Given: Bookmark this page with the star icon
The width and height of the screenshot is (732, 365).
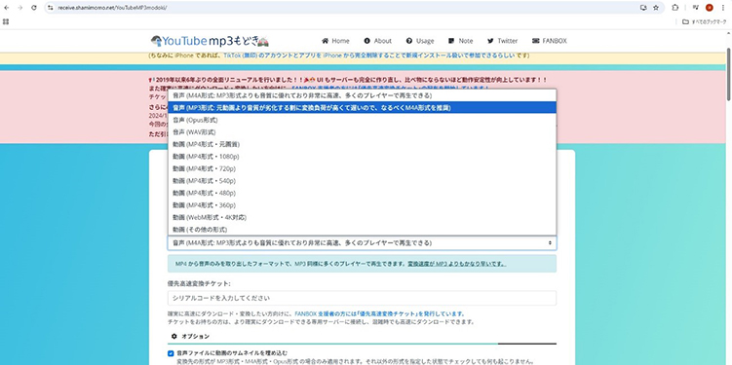Looking at the screenshot, I should (656, 8).
